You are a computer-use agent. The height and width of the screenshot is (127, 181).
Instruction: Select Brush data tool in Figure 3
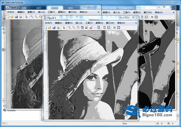[x=91, y=27]
